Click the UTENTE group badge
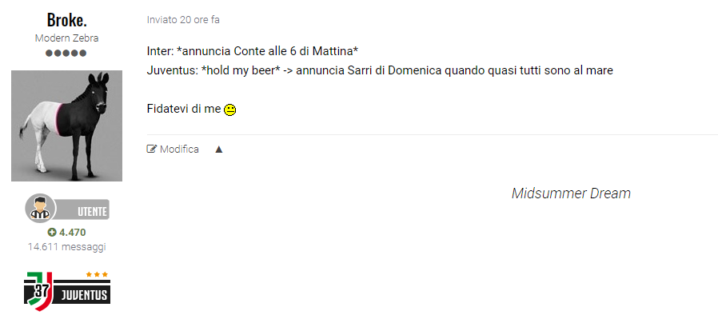 coord(67,209)
